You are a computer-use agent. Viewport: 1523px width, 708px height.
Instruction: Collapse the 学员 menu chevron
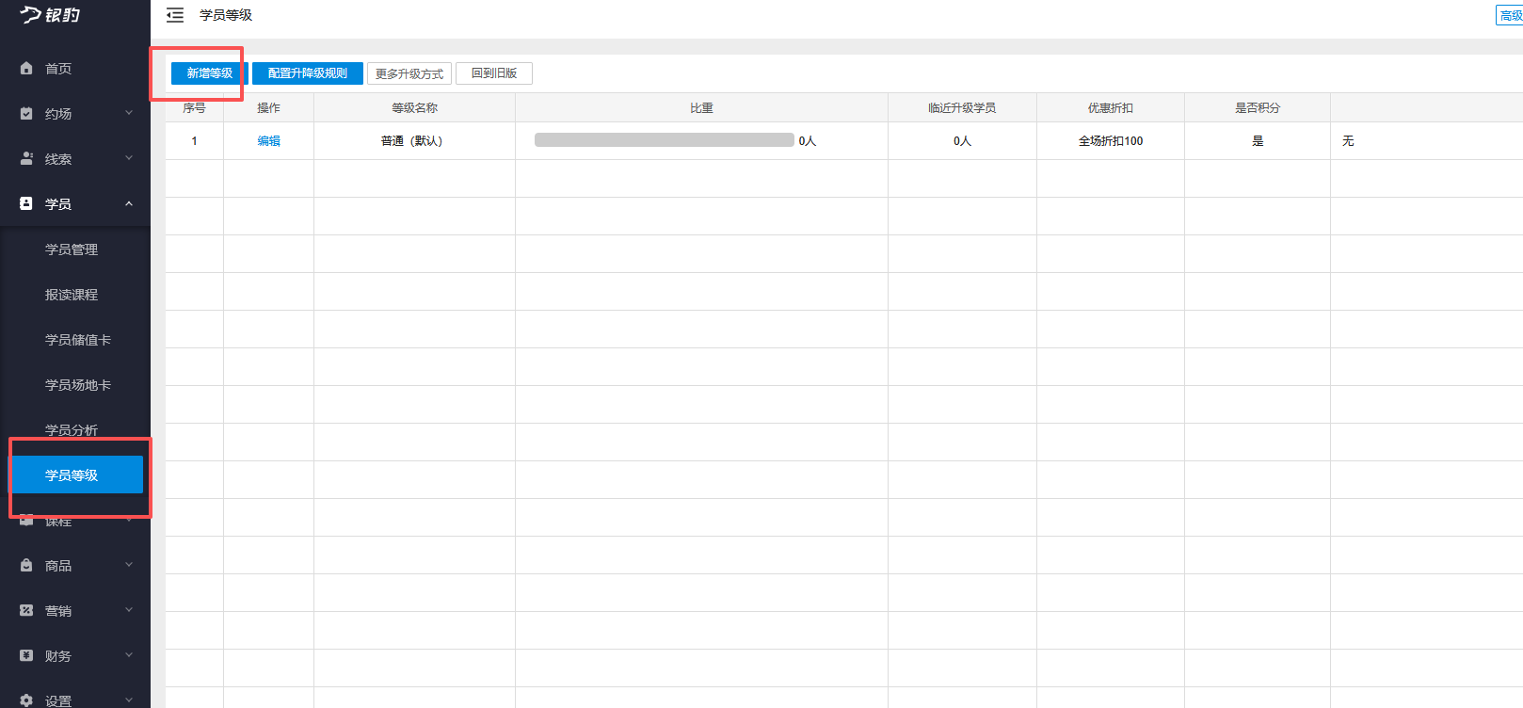click(129, 203)
